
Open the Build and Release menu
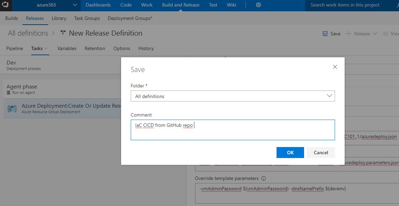point(181,5)
